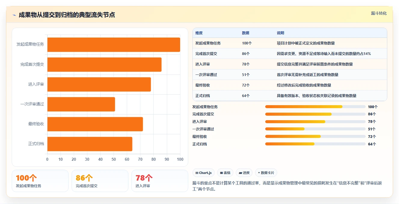The image size is (399, 204).
Task: Click the 100个 发起成果物任务 data card
Action: pyautogui.click(x=40, y=181)
